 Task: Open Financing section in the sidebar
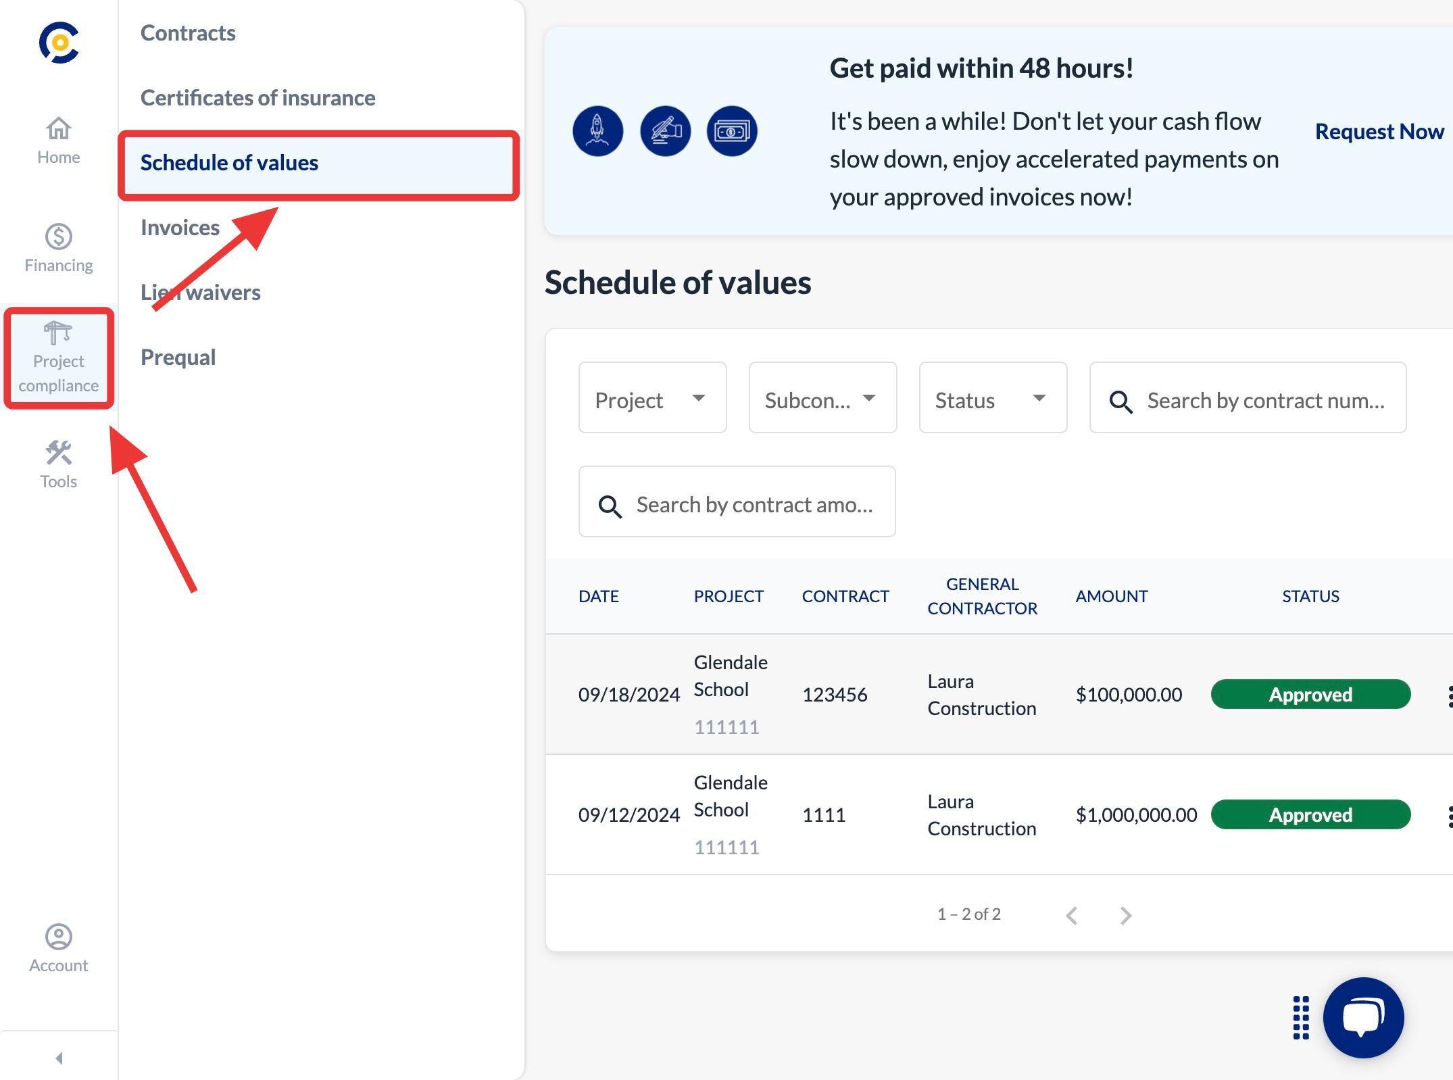59,249
